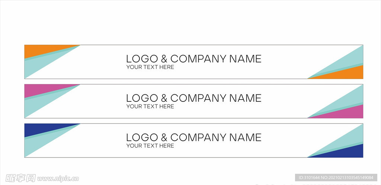Select 'YOUR TEXT HERE' in the orange banner
The height and width of the screenshot is (185, 381).
[x=150, y=67]
